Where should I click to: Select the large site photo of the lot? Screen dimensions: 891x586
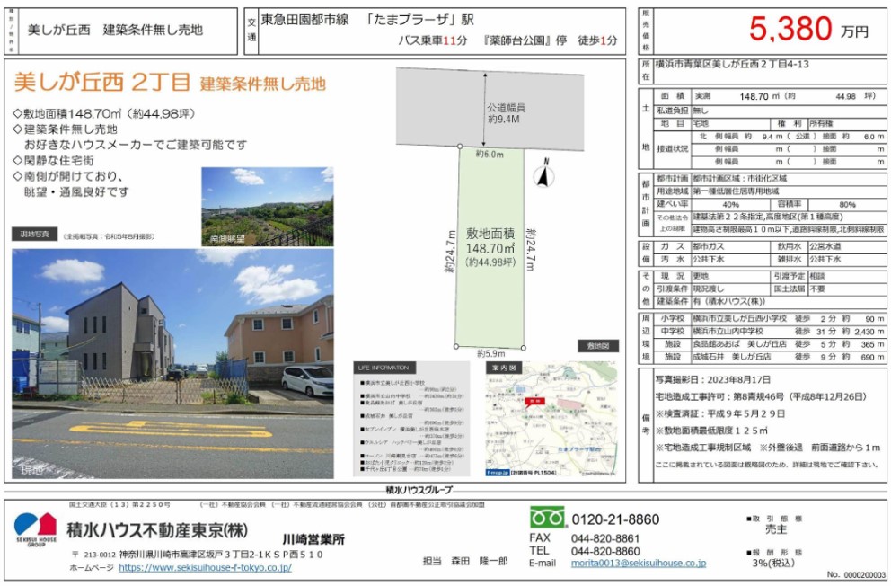[x=172, y=363]
